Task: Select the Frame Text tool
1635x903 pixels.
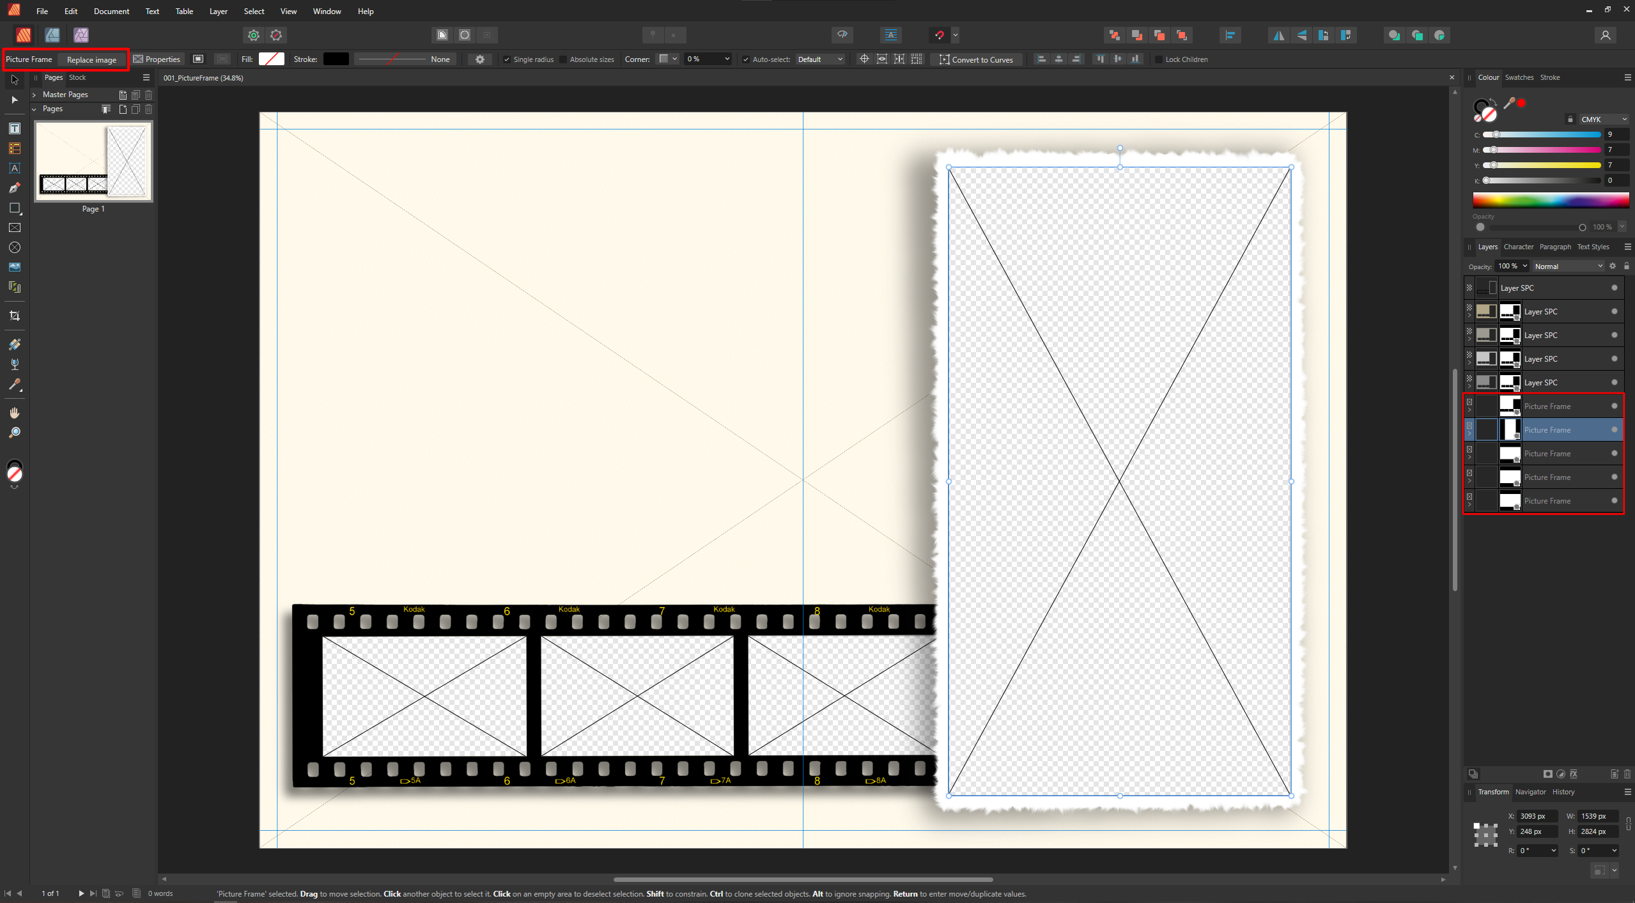Action: point(14,128)
